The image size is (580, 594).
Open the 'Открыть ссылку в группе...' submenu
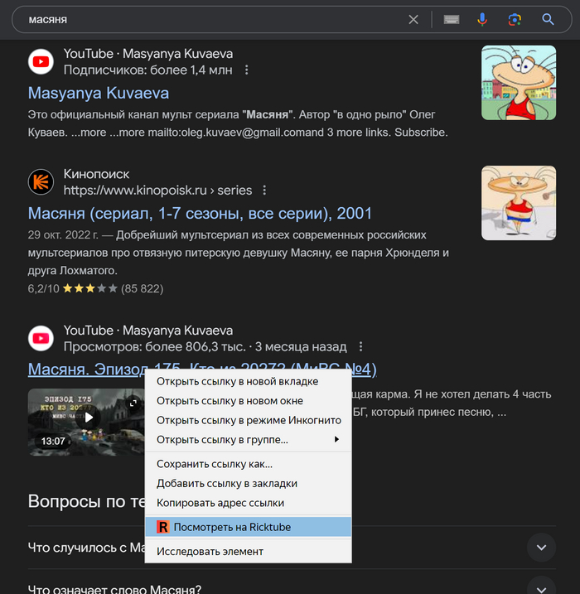click(248, 440)
